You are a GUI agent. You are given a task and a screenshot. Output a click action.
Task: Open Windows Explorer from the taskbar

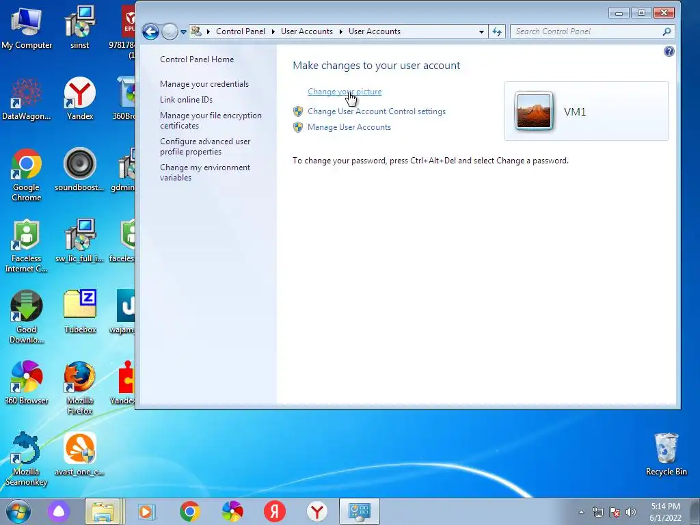pyautogui.click(x=103, y=511)
